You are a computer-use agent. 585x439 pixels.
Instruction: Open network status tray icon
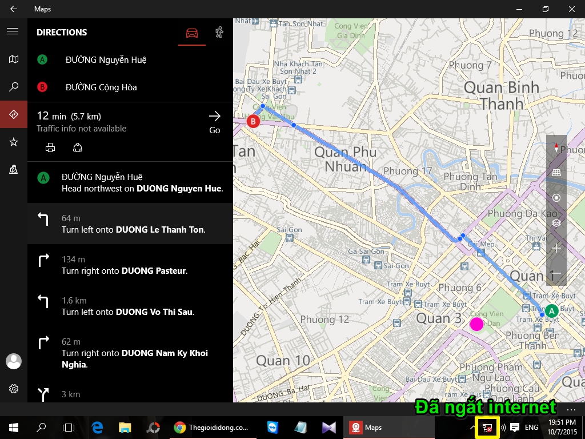[x=487, y=428]
